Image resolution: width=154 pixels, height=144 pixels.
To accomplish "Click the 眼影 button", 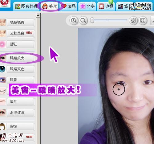I will 21,80.
